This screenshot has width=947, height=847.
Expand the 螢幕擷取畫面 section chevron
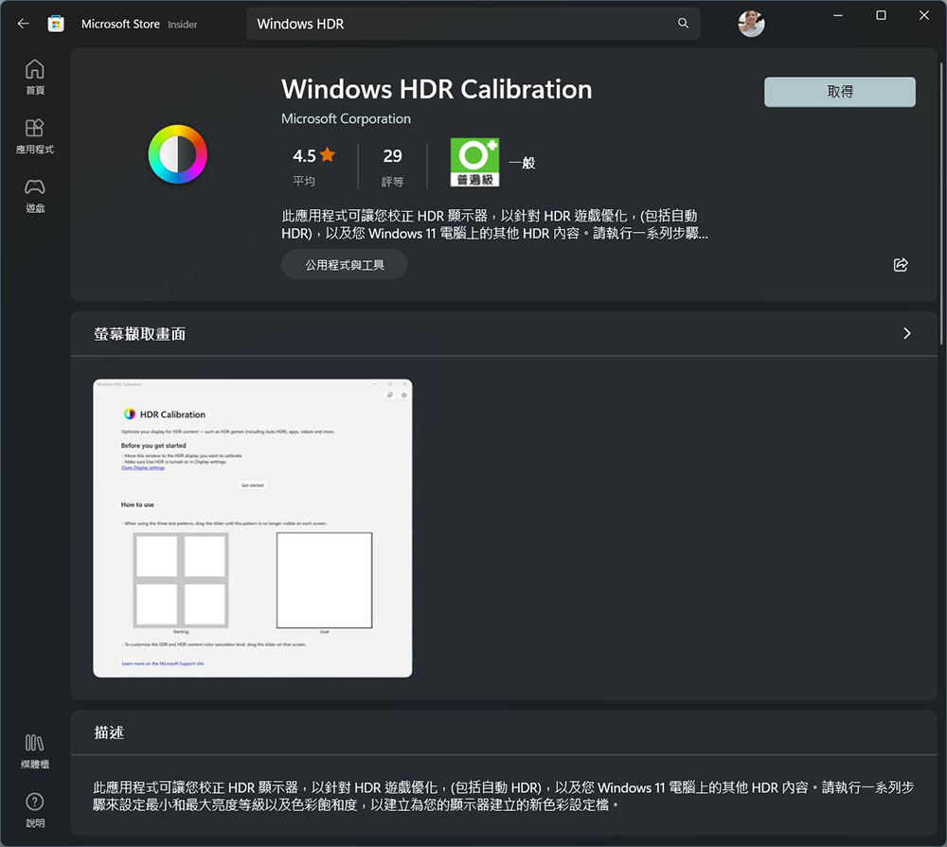(906, 333)
